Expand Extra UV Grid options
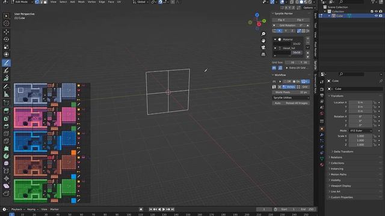This screenshot has width=385, height=216. click(x=297, y=68)
